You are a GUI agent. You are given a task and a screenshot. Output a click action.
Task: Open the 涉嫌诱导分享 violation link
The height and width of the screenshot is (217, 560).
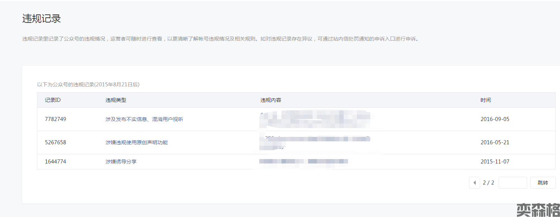121,162
